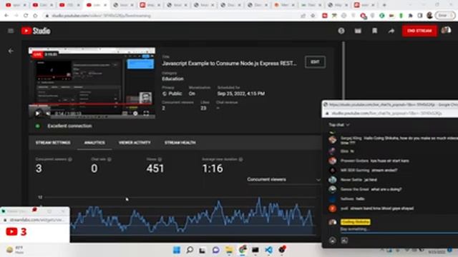Mute the preview with the volume icon
Viewport: 458px width, 257px height.
(48, 114)
